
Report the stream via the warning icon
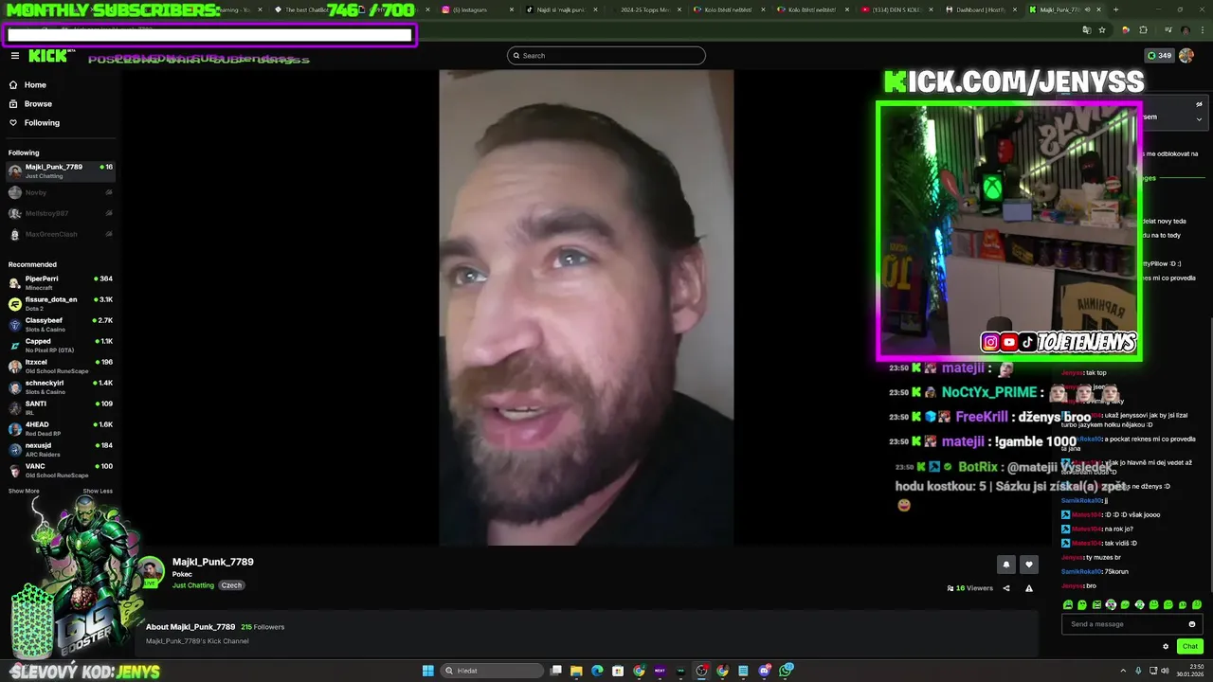1029,588
